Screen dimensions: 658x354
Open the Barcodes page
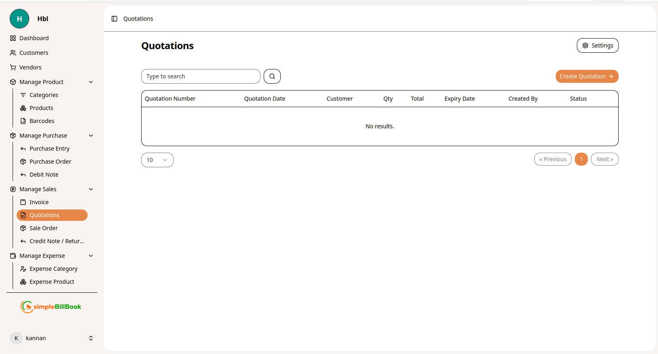42,121
